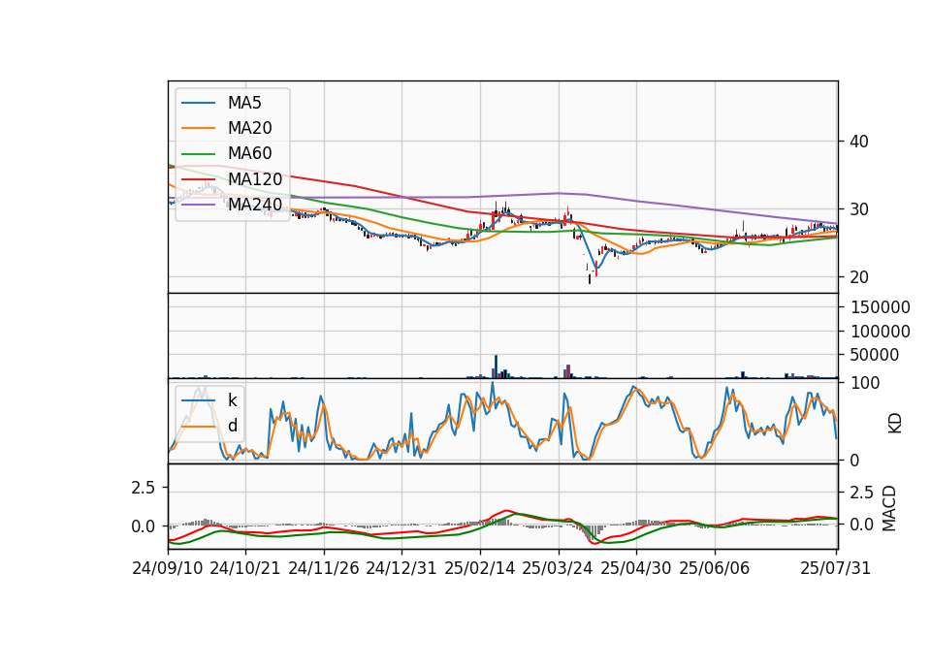Click the KD axis title
This screenshot has height=669, width=931.
(895, 424)
